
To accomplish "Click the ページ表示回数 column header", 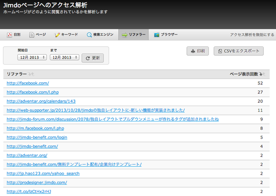I will coord(244,74).
